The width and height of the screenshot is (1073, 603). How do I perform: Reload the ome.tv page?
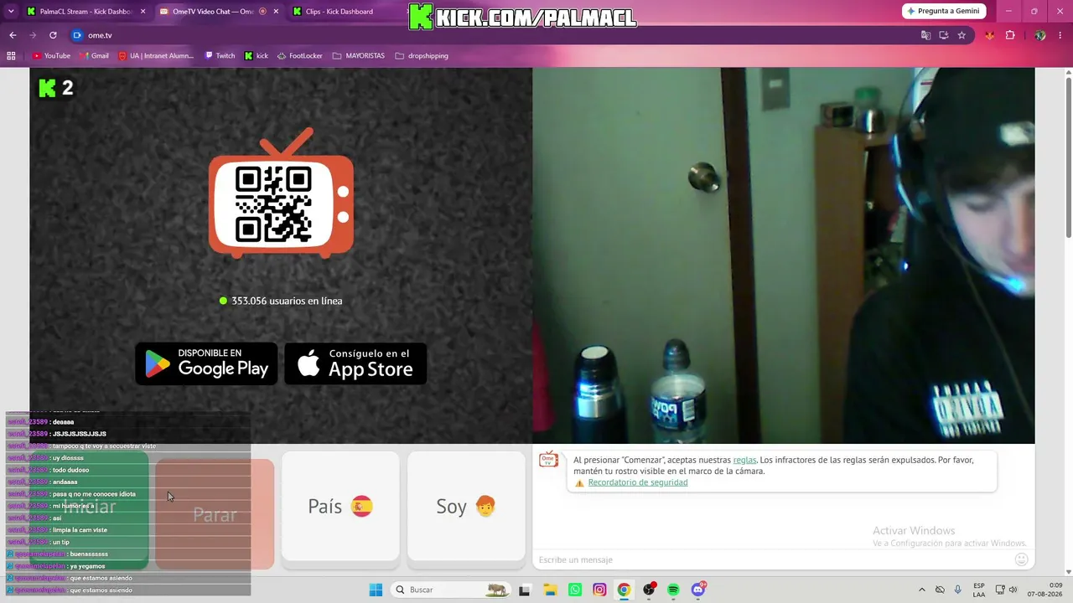pos(53,35)
